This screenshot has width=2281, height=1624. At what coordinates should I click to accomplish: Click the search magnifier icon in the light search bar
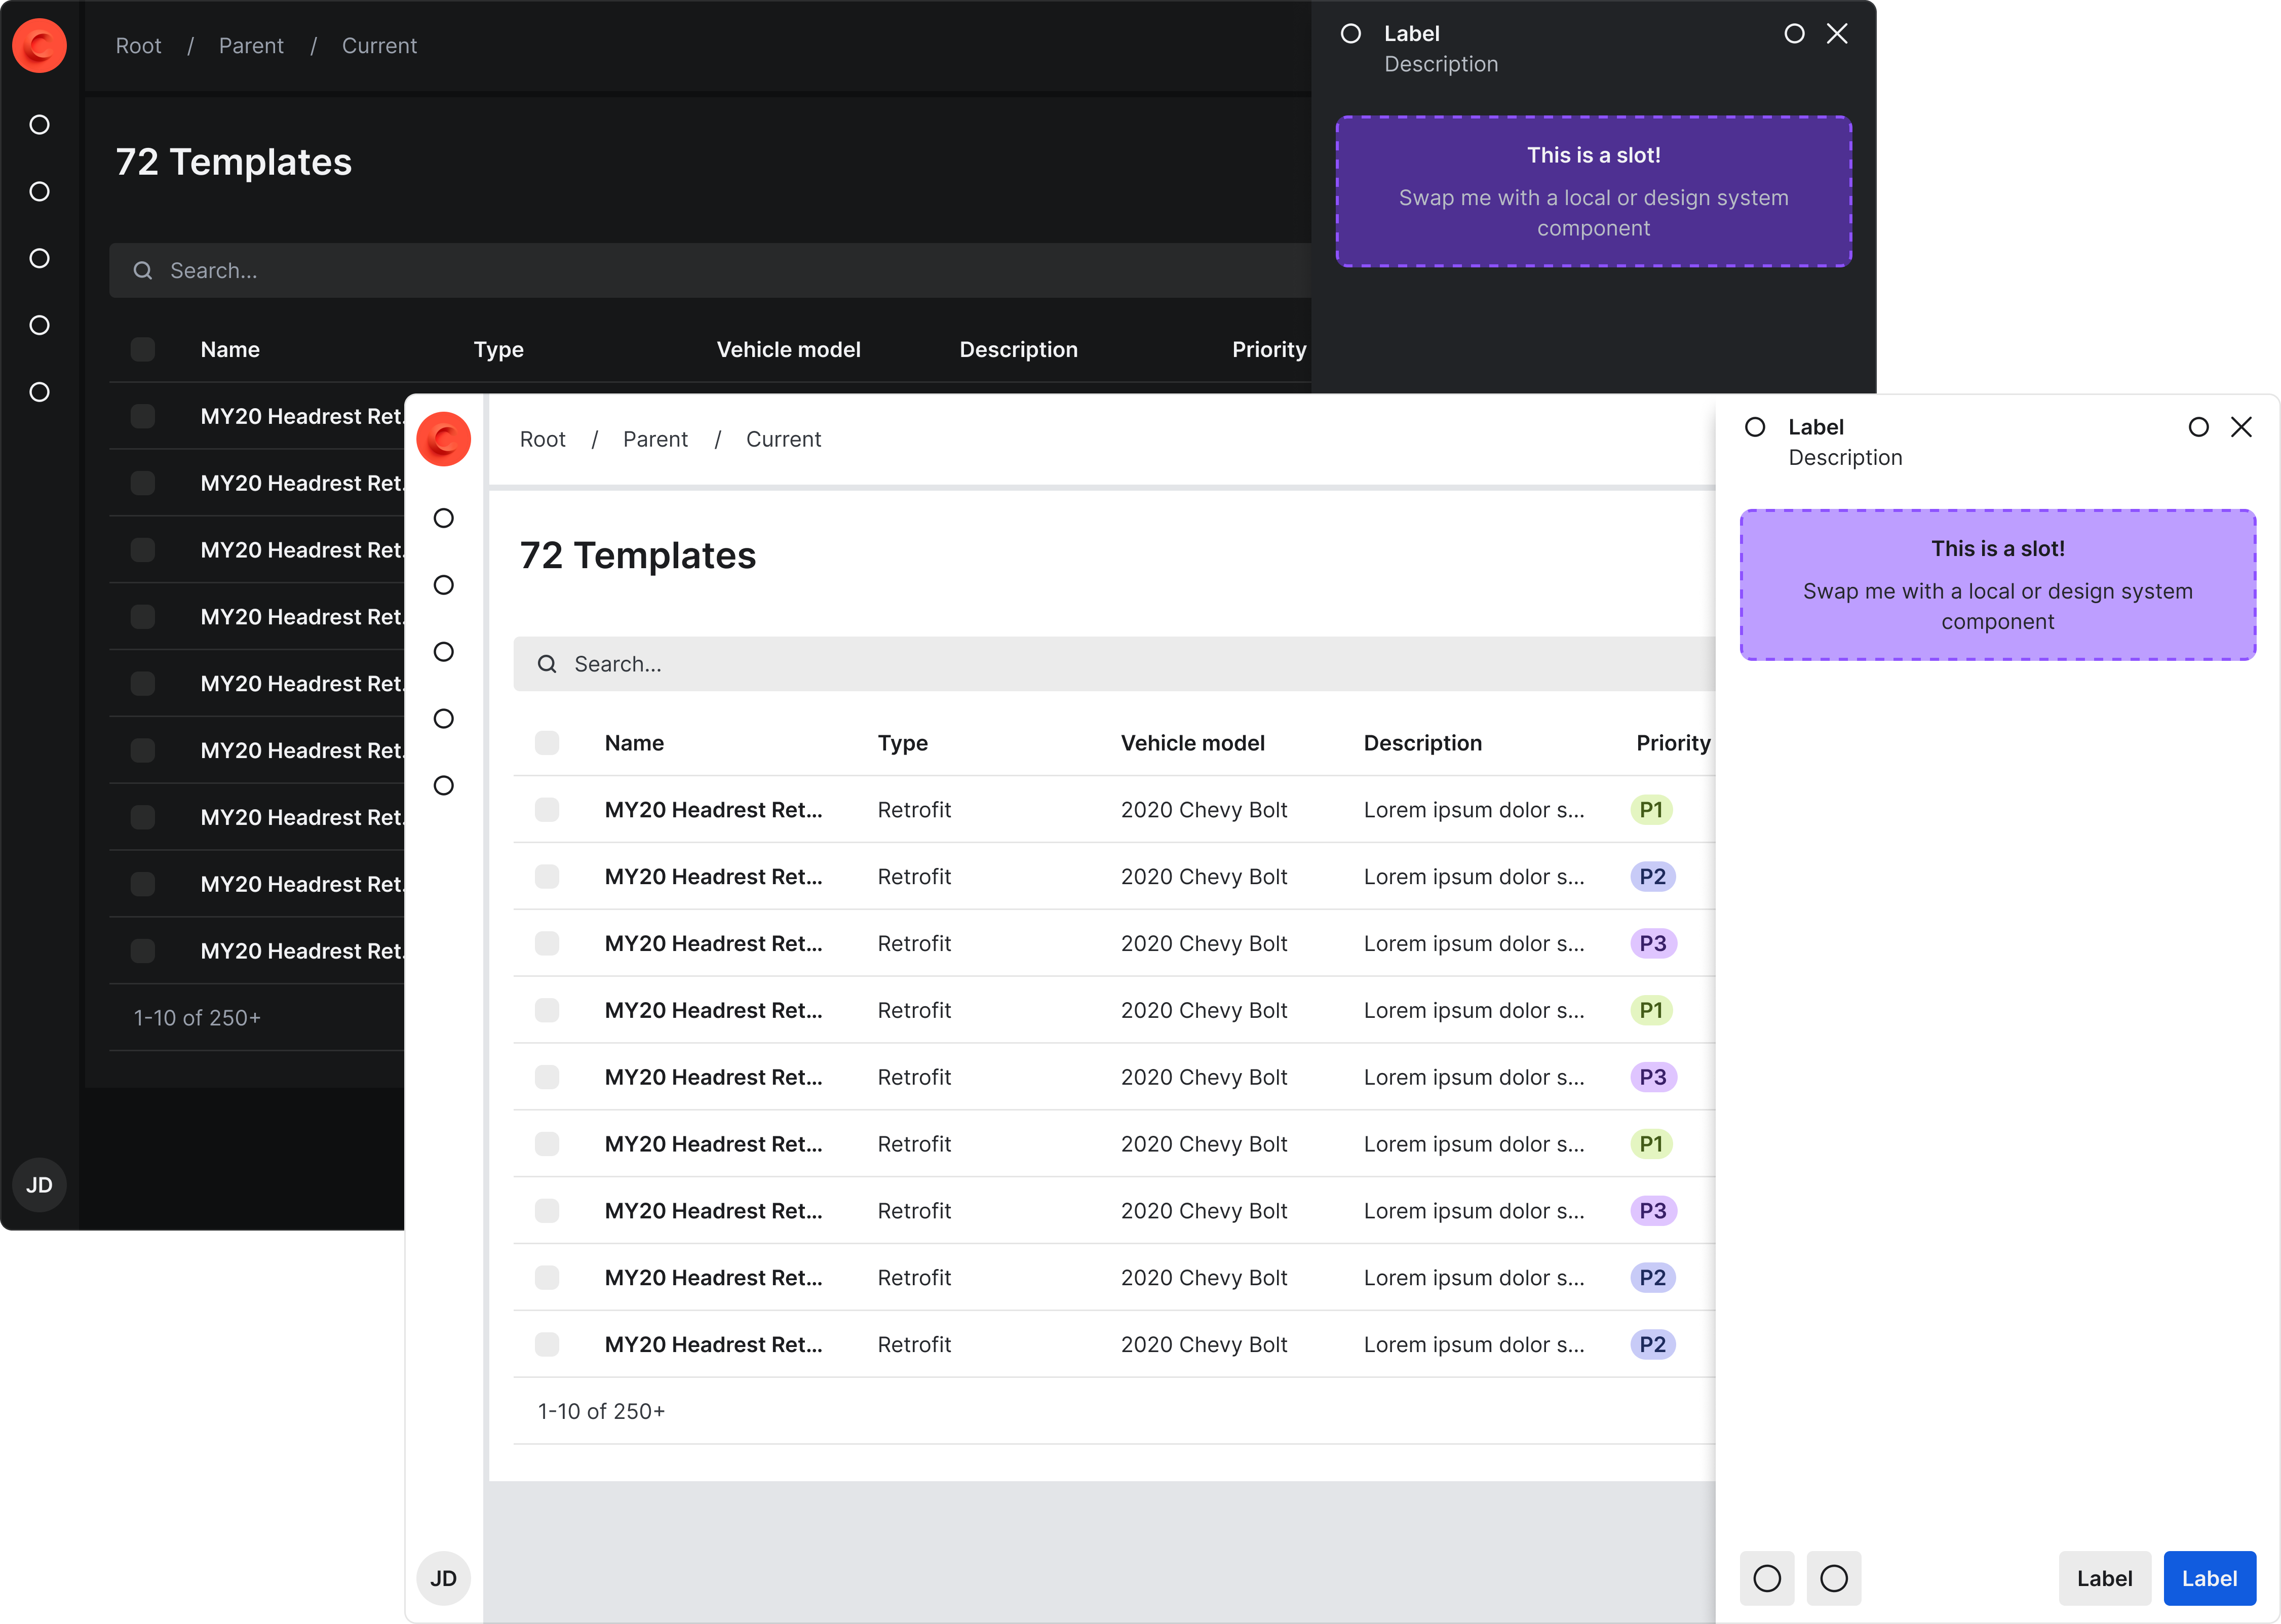click(x=547, y=663)
